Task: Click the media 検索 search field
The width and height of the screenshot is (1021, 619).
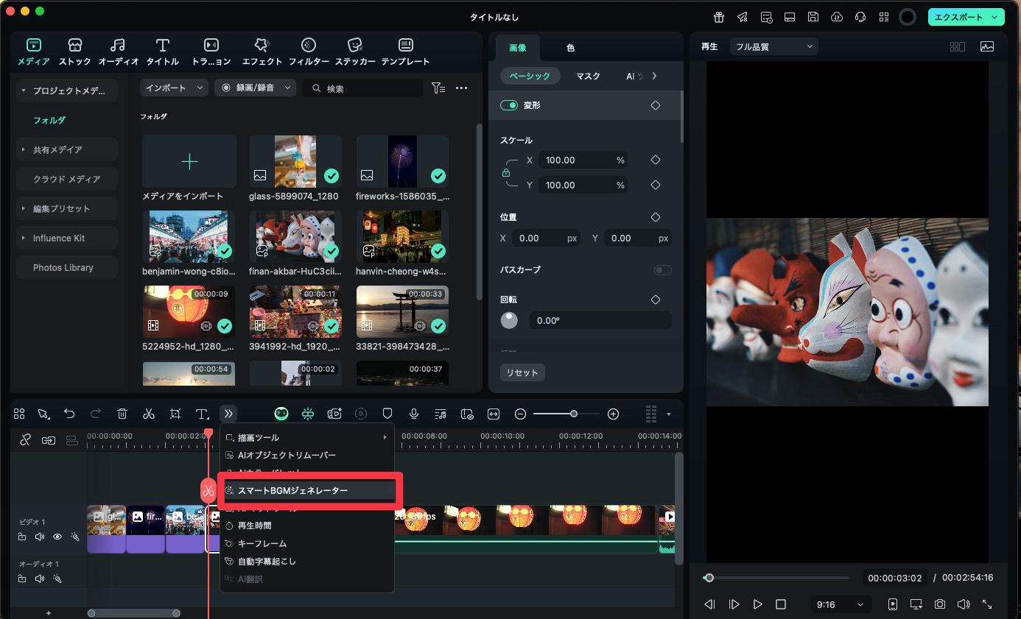Action: click(363, 88)
